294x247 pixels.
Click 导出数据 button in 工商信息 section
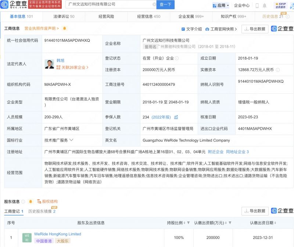click(255, 29)
